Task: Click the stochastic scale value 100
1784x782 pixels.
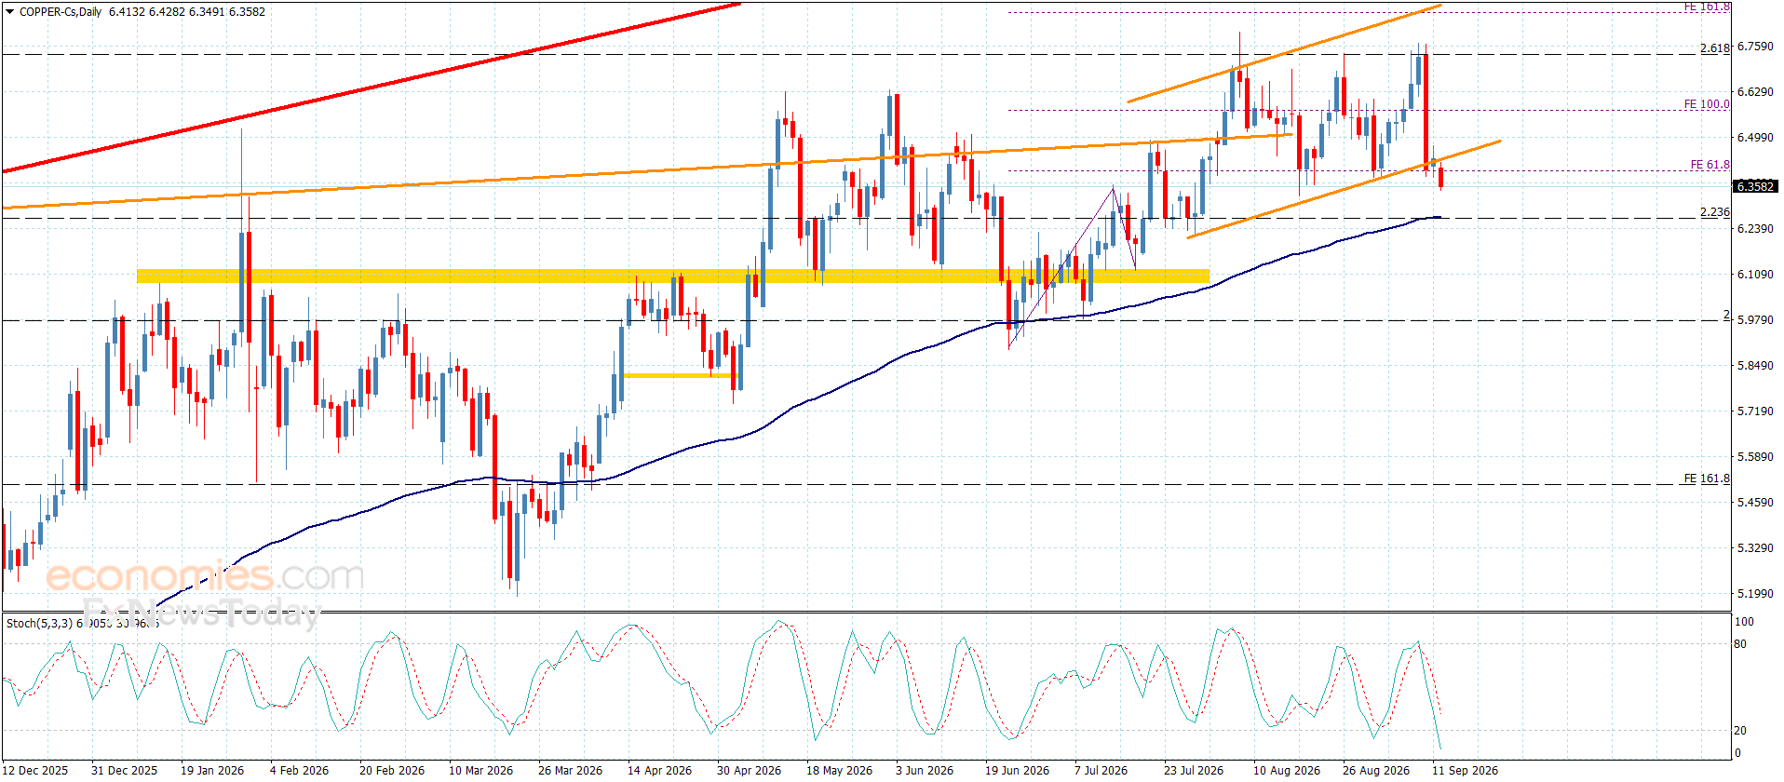Action: 1744,622
